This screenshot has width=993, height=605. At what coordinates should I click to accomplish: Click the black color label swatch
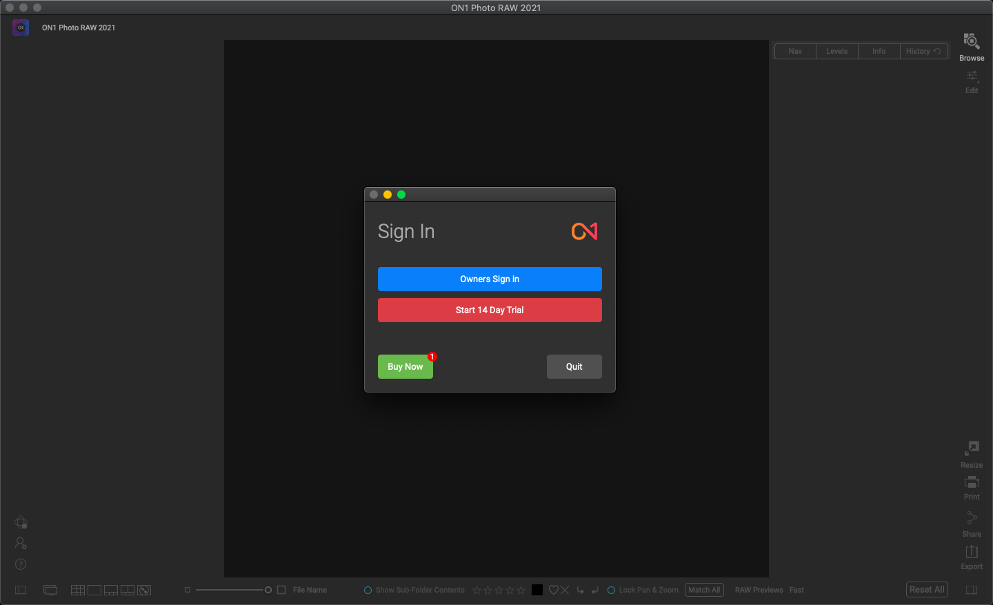[x=537, y=590]
